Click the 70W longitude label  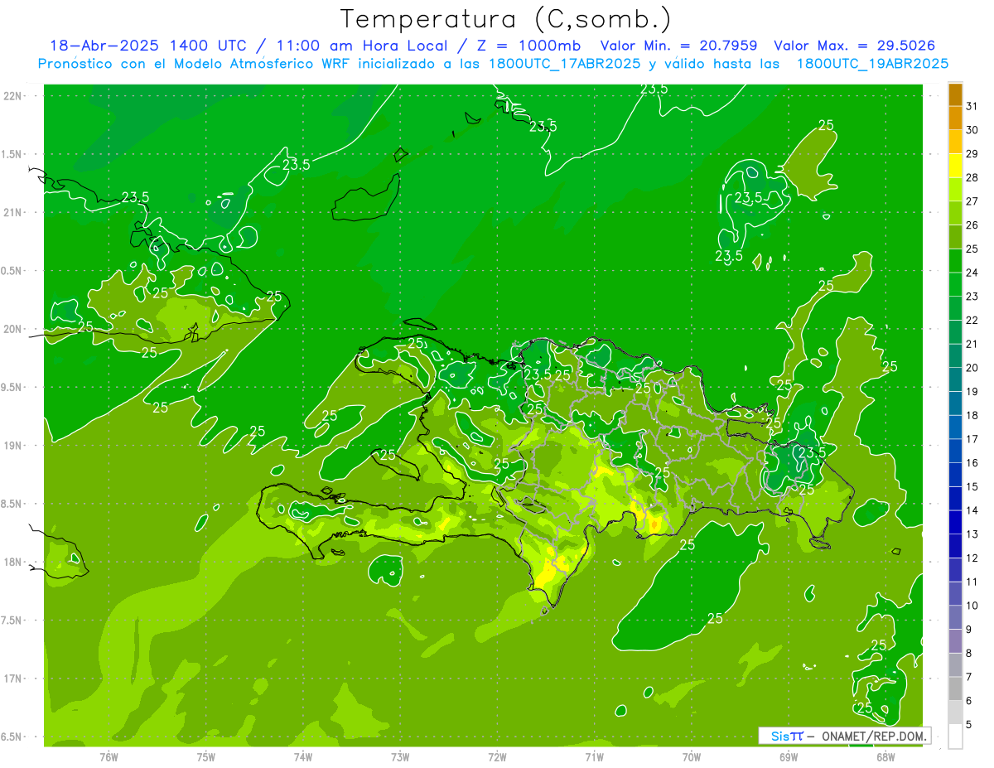click(692, 756)
